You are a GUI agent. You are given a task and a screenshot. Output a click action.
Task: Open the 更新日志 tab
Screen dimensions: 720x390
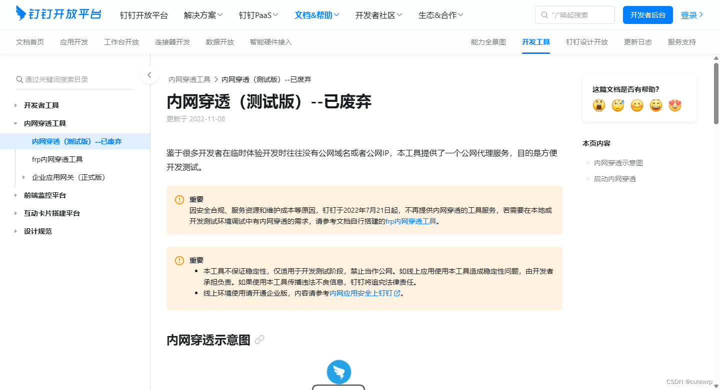click(x=638, y=42)
